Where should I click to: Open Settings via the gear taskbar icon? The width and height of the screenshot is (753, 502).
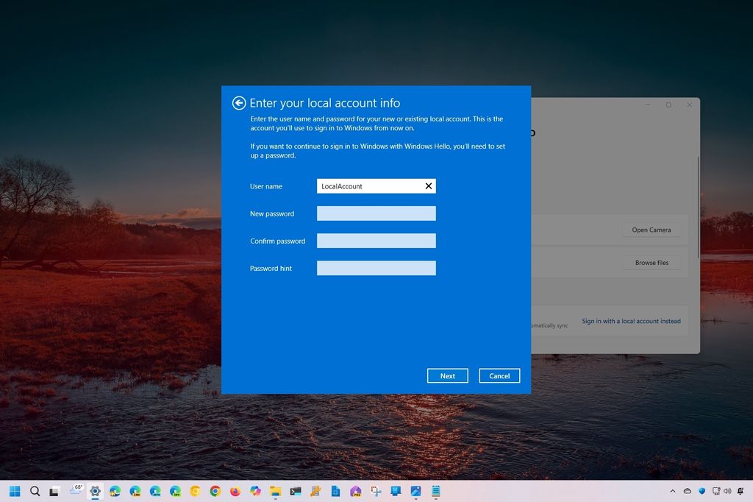(x=96, y=490)
